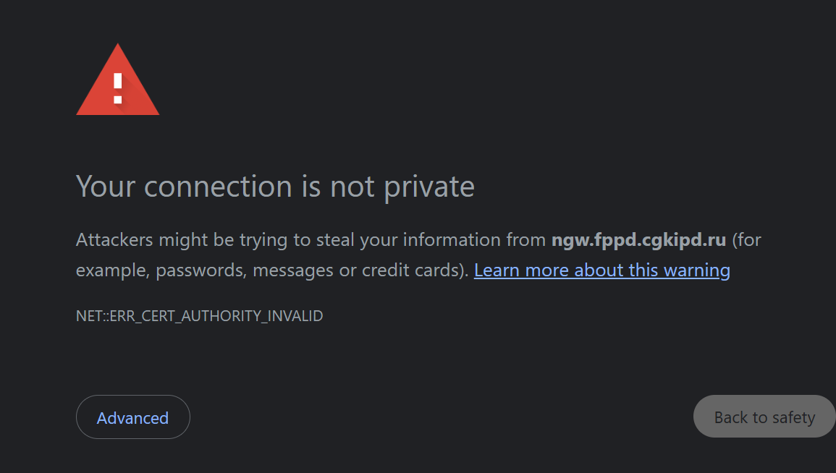Click the word 'connection' in the heading

(x=218, y=187)
